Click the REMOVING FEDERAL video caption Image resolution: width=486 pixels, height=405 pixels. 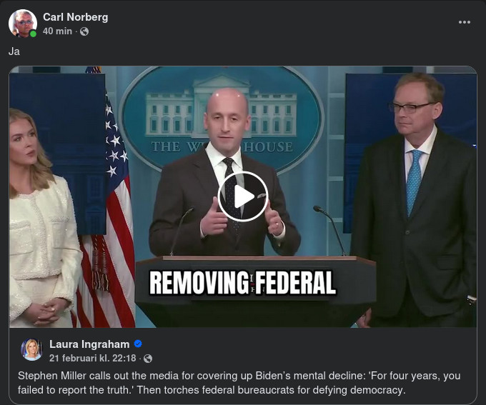(x=243, y=283)
